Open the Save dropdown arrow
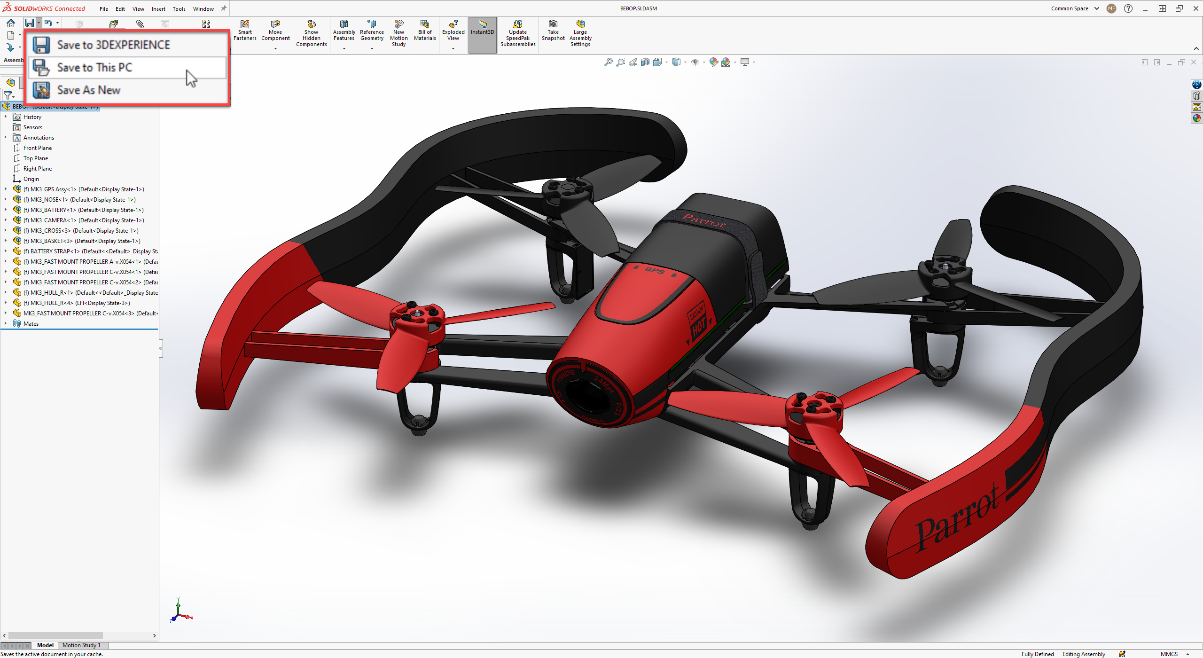Screen dimensions: 1203x658 (x=39, y=23)
